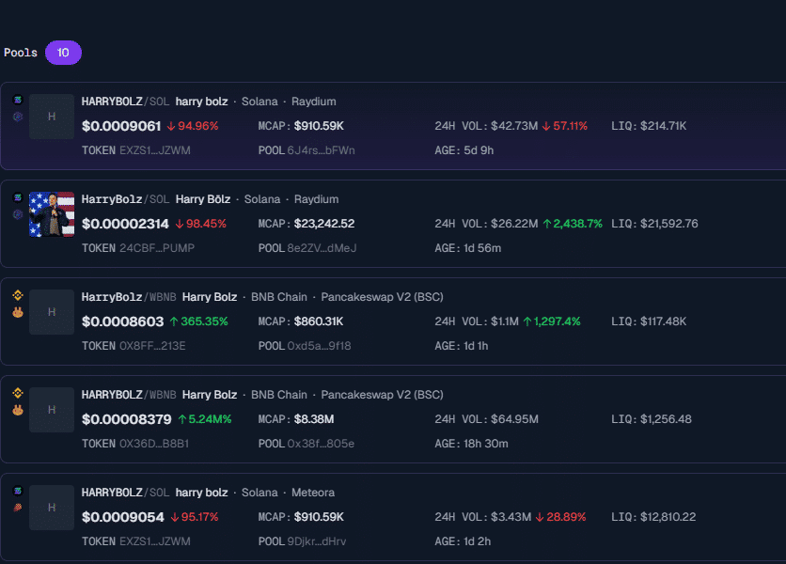
Task: Click AGE value 1d 2h
Action: (x=478, y=541)
